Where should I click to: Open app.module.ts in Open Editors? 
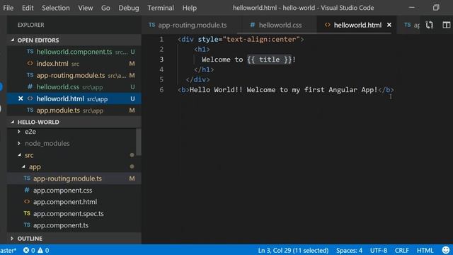pos(74,110)
